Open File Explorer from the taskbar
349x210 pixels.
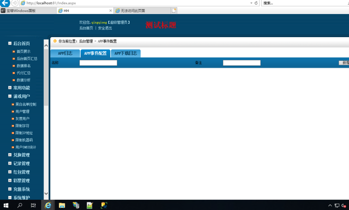pos(62,205)
